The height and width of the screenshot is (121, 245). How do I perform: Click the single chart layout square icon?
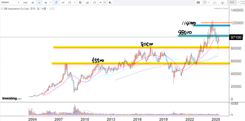205,3
